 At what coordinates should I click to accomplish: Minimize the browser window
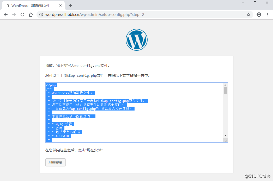pyautogui.click(x=243, y=3)
